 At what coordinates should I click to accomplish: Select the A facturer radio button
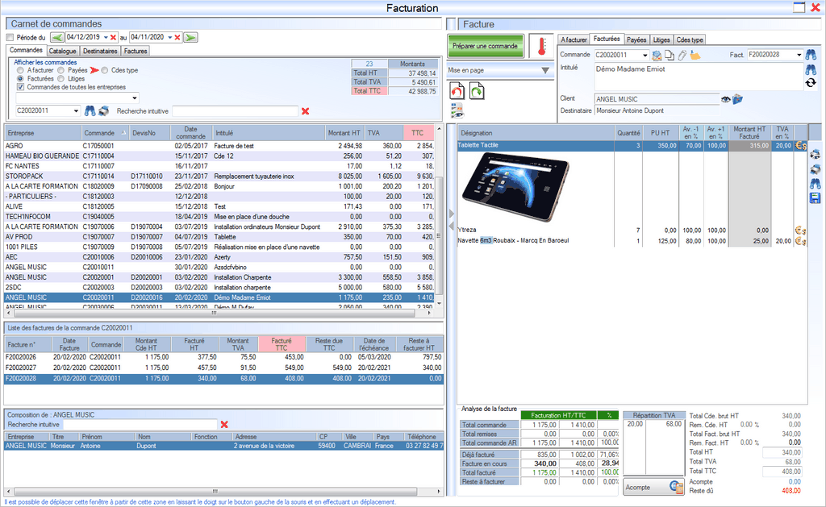click(x=20, y=70)
